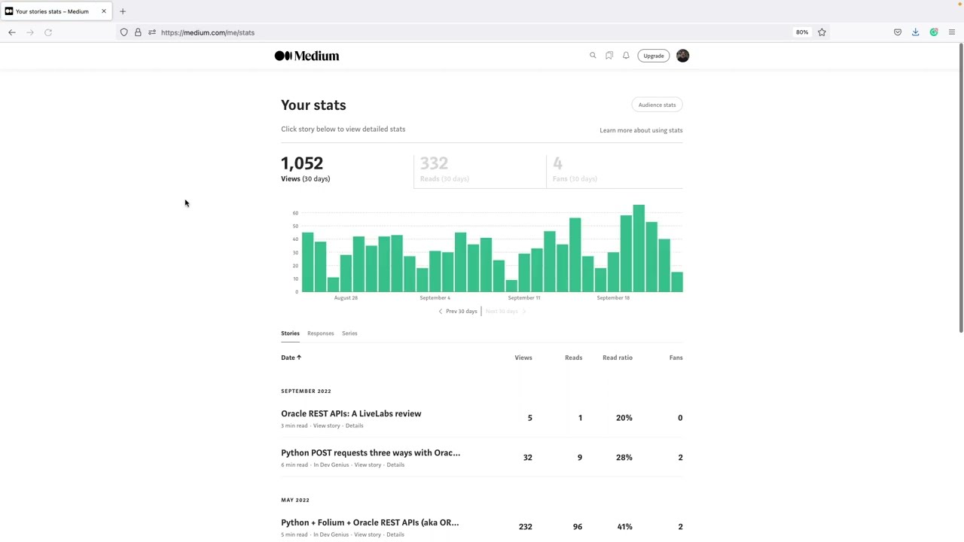Click the browser reload icon
Viewport: 964px width, 542px height.
(48, 32)
